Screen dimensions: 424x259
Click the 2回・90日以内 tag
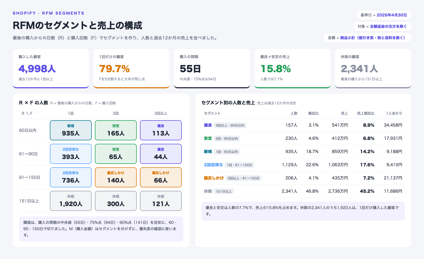coord(227,138)
